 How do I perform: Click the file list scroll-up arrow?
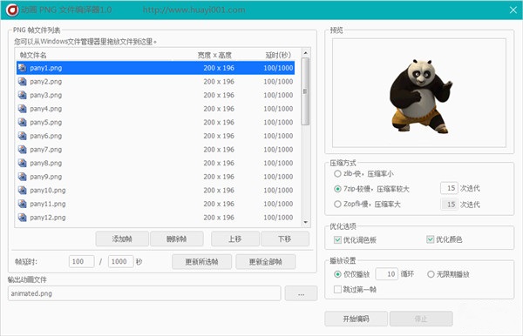coord(306,53)
